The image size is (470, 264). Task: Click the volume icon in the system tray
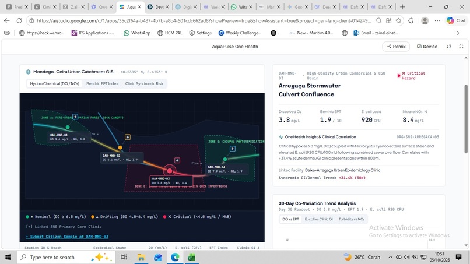(x=406, y=257)
